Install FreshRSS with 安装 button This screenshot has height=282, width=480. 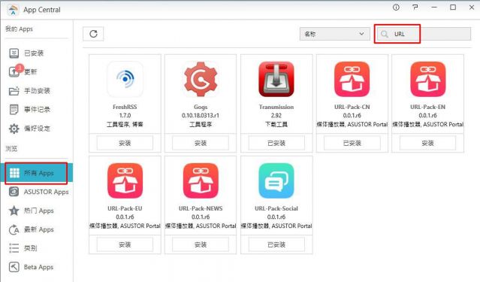(125, 143)
